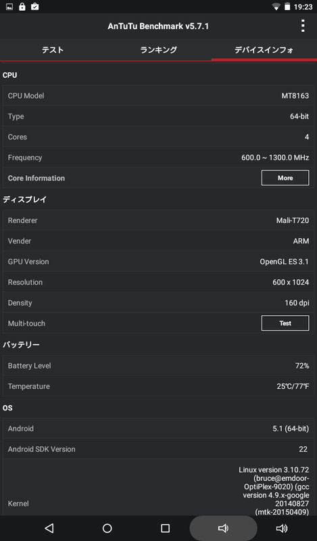
Task: Tap the Android back navigation icon
Action: (x=49, y=528)
